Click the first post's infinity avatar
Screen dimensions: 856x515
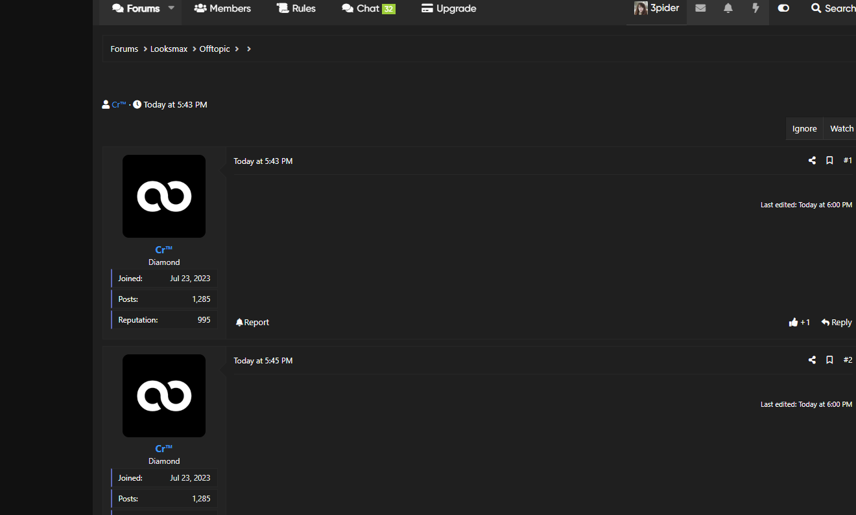[x=164, y=196]
